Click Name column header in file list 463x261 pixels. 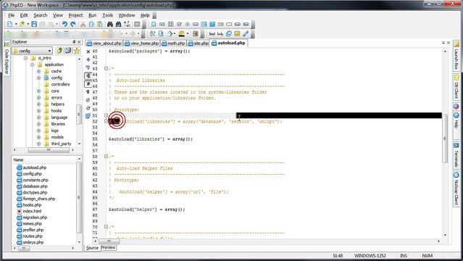point(44,159)
